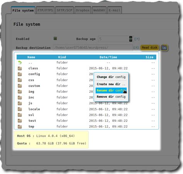Click the folder icon next to locale
This screenshot has width=183, height=174.
[x=20, y=109]
